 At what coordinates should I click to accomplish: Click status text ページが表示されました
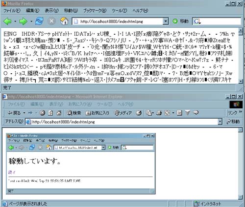(28, 204)
